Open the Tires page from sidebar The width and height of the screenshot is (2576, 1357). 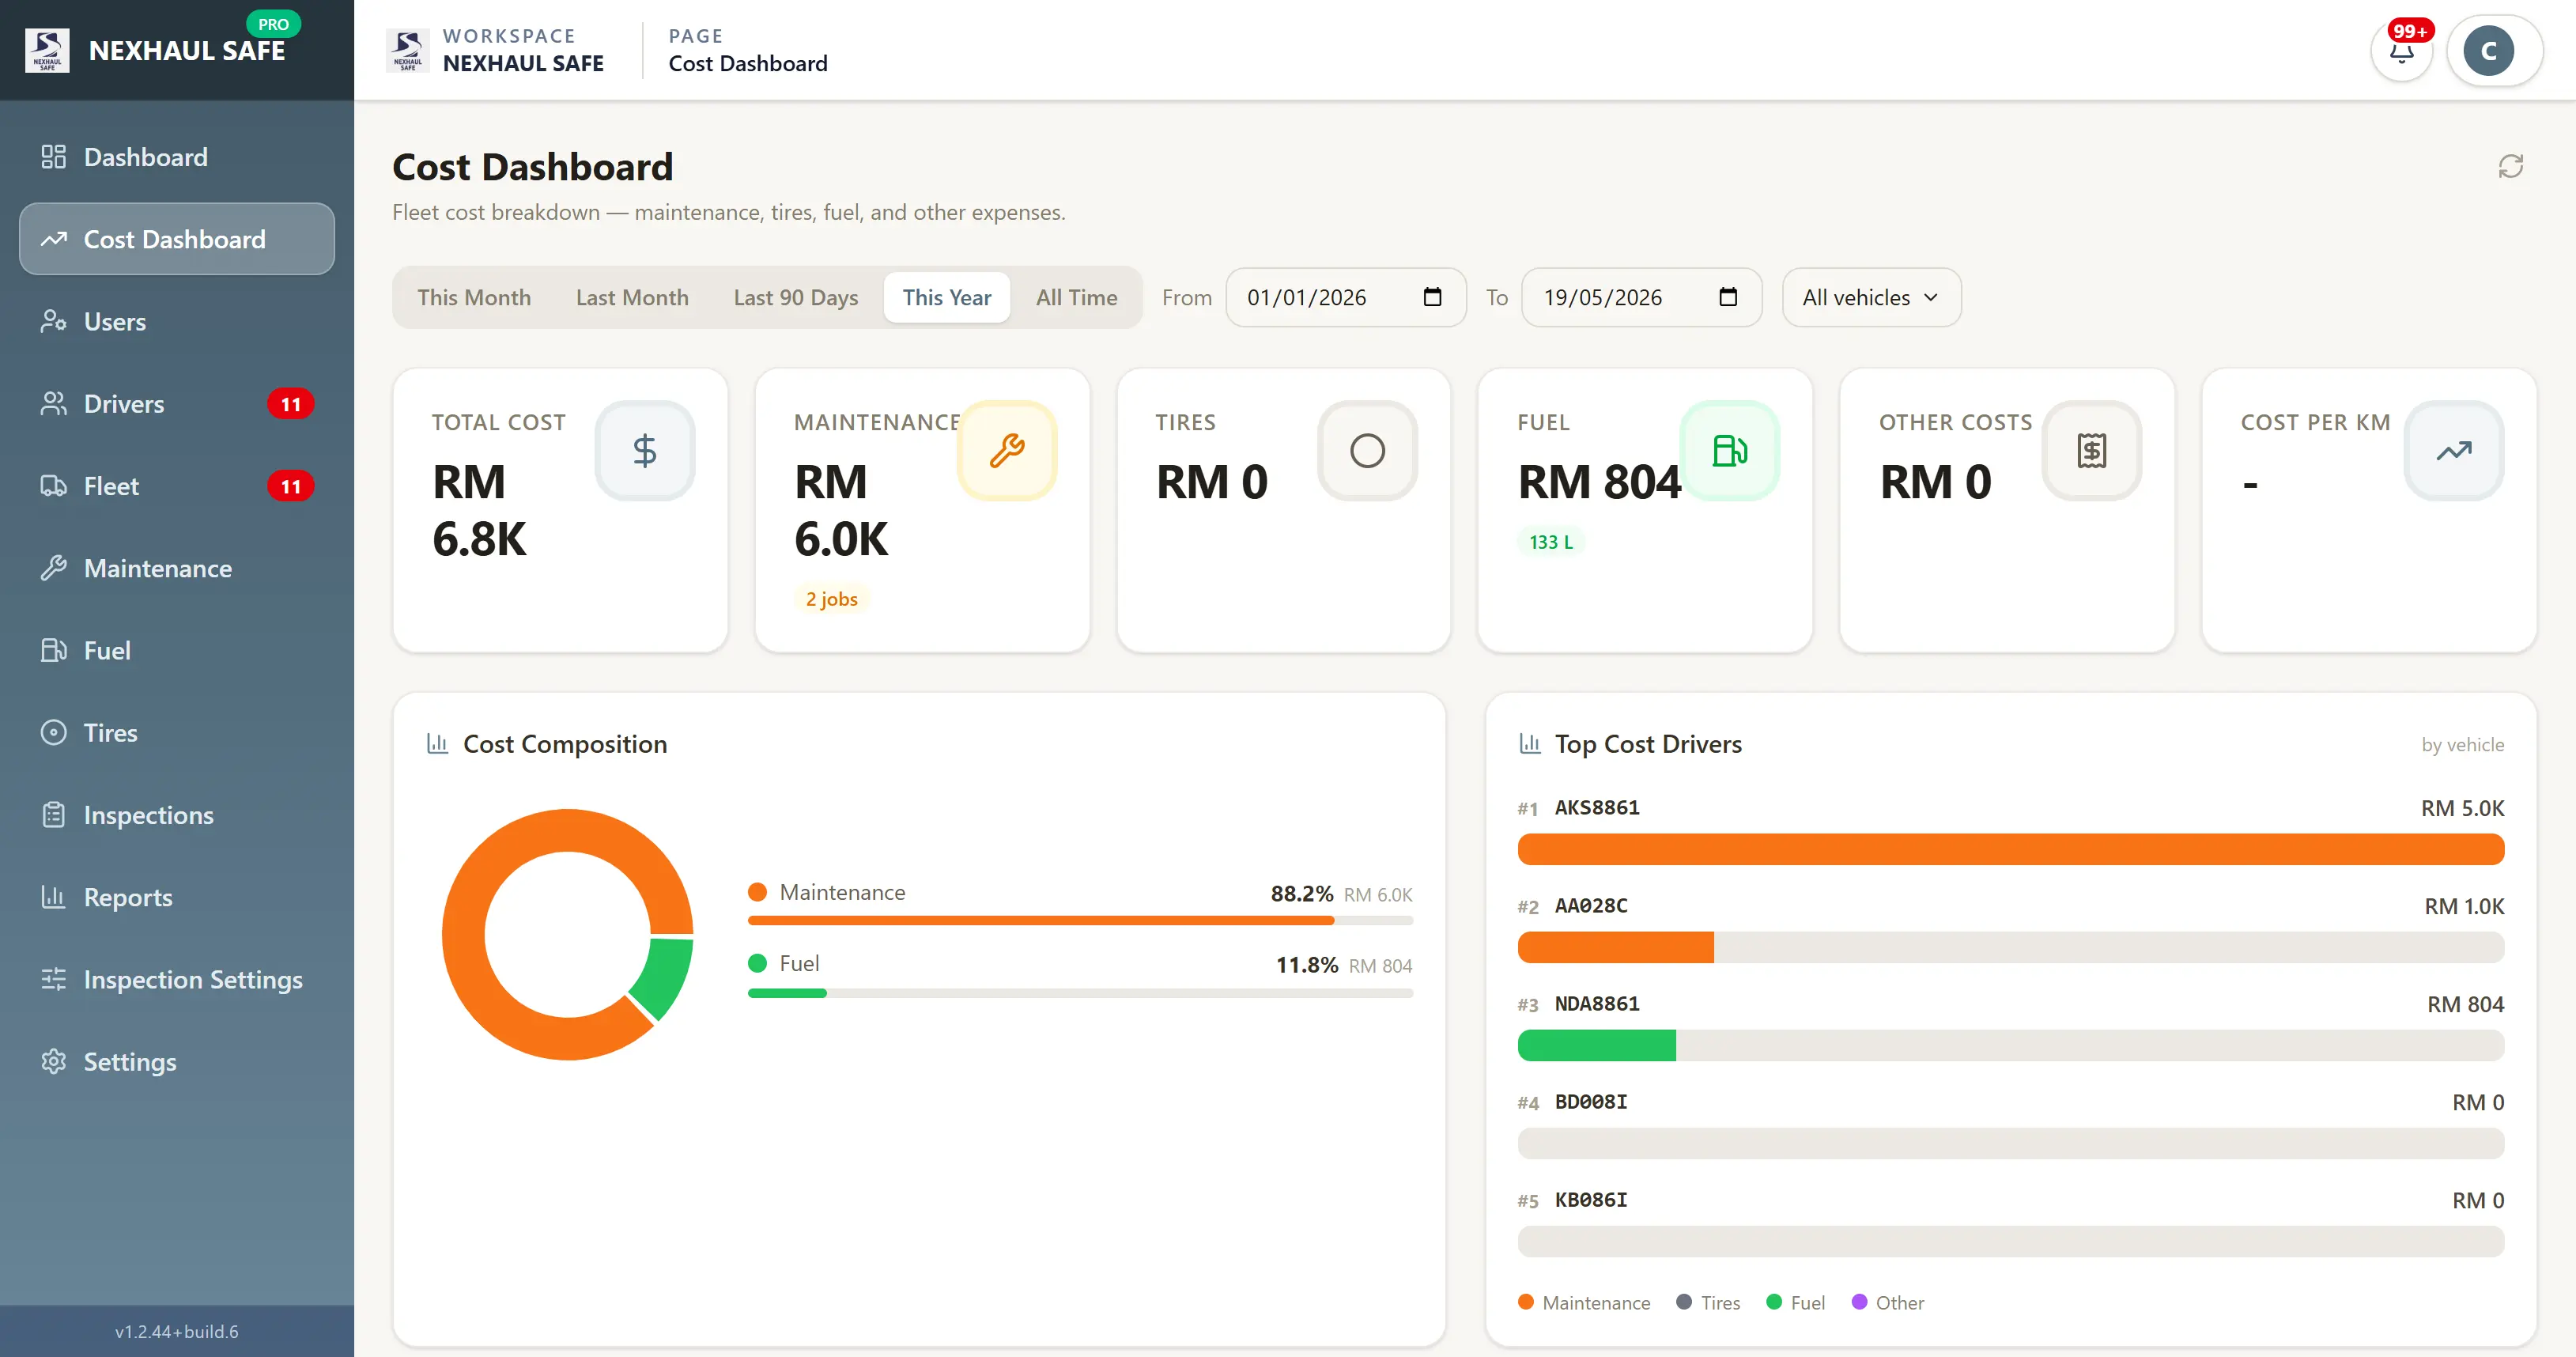point(177,733)
